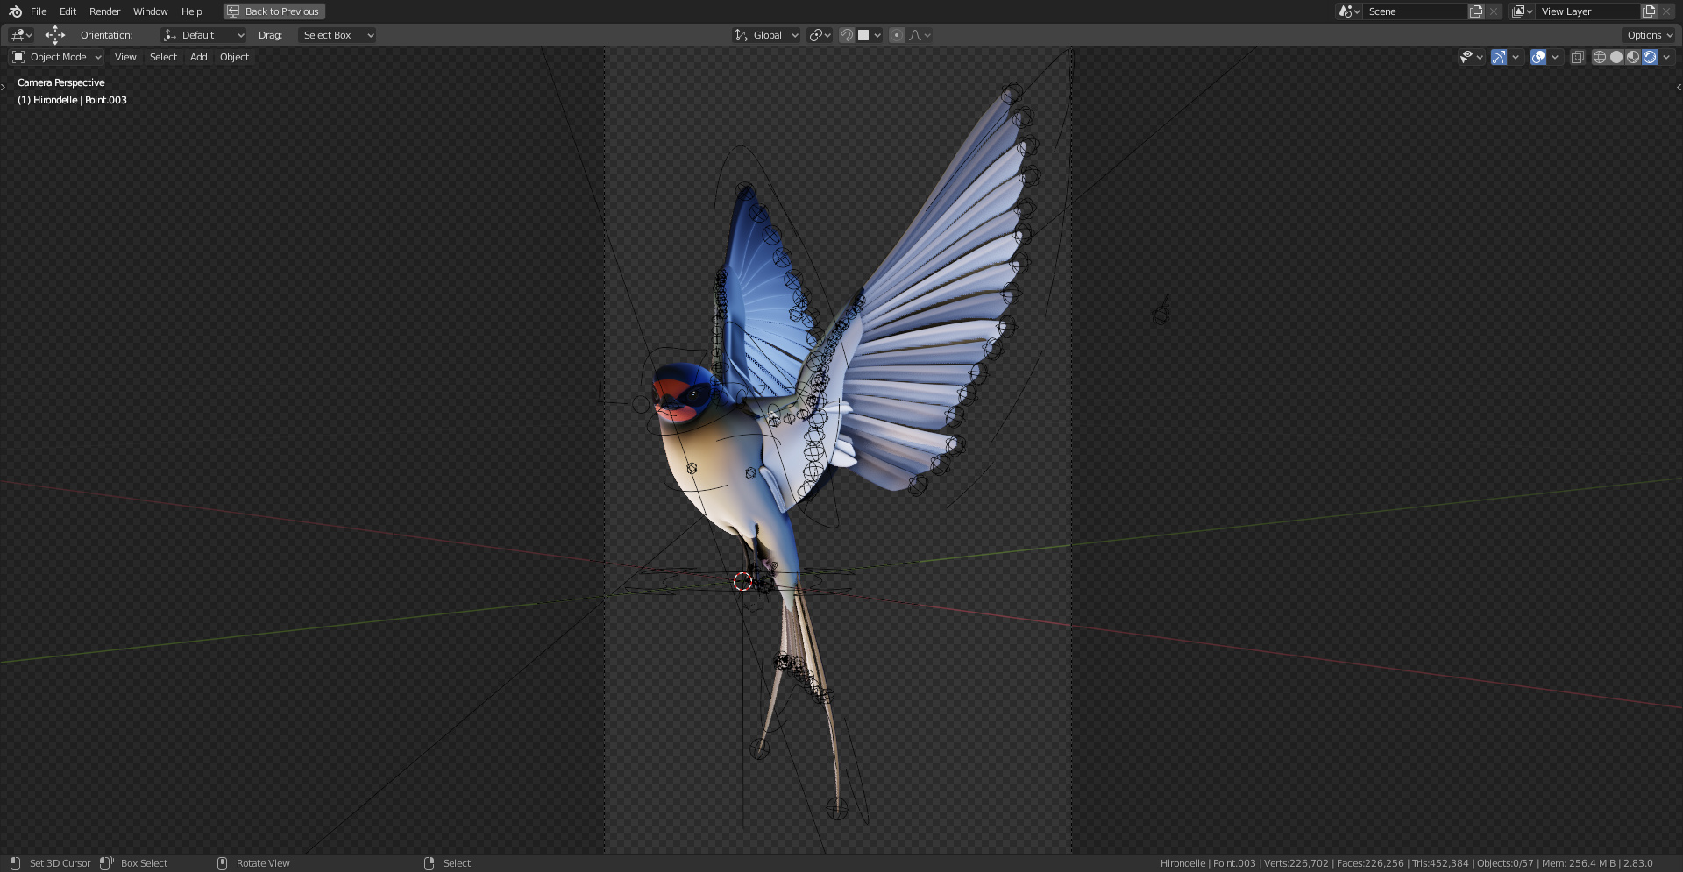
Task: Open the viewport Add menu
Action: coord(199,57)
